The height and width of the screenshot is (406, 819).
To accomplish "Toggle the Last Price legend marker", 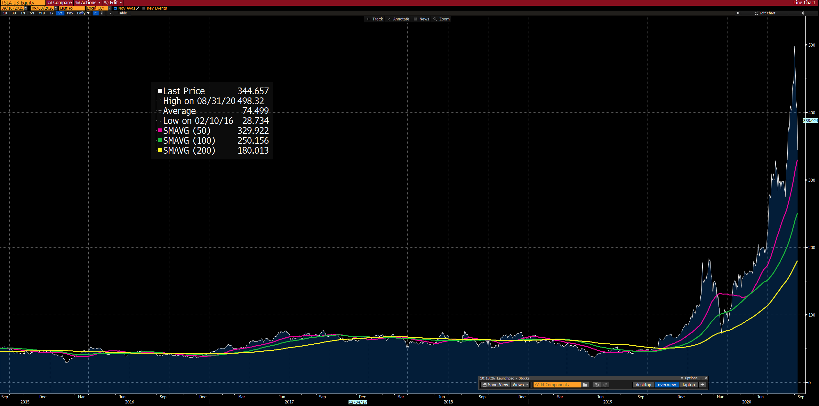I will 160,91.
